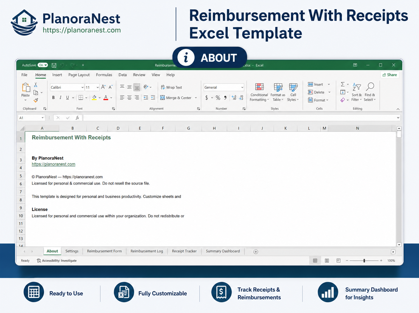Select the Format Painter brush icon
This screenshot has width=419, height=313.
coord(36,100)
